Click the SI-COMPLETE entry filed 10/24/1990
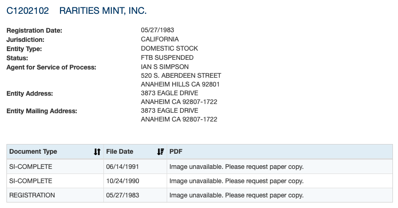The height and width of the screenshot is (208, 398). point(30,181)
